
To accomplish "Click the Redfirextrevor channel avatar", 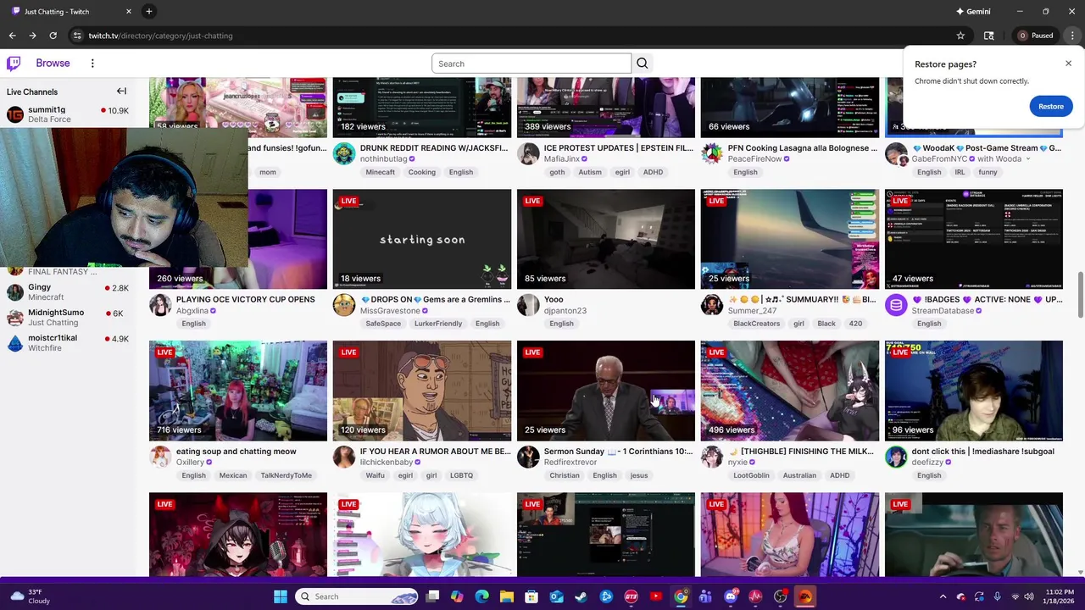I will pos(528,457).
